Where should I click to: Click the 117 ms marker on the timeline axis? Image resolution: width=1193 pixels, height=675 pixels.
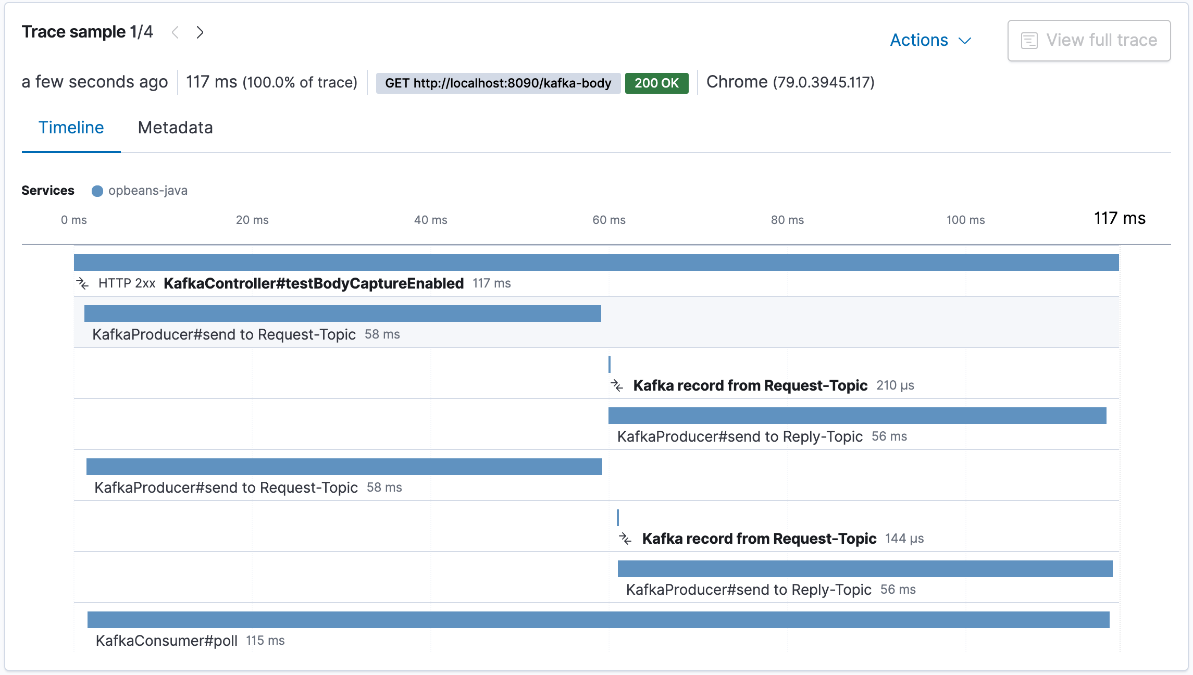[x=1120, y=219]
